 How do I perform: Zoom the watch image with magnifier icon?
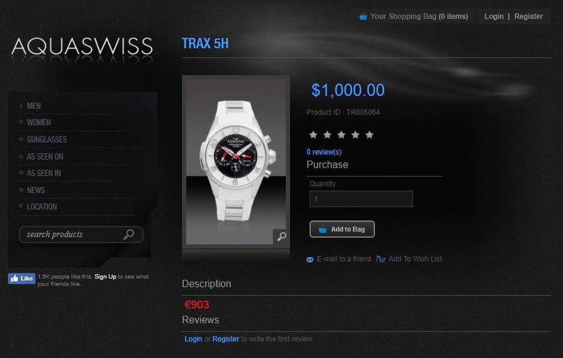(281, 237)
